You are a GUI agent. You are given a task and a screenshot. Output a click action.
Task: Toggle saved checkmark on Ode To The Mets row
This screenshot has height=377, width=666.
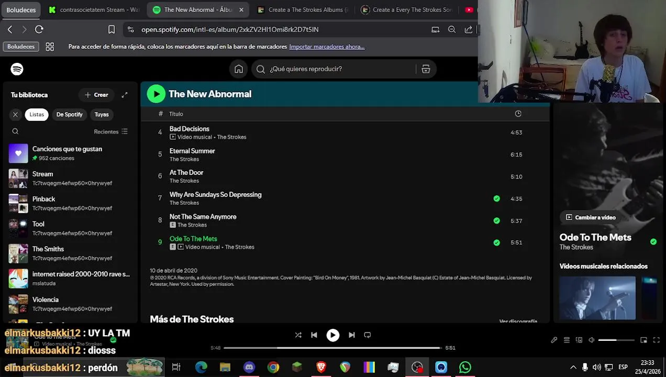[496, 242]
